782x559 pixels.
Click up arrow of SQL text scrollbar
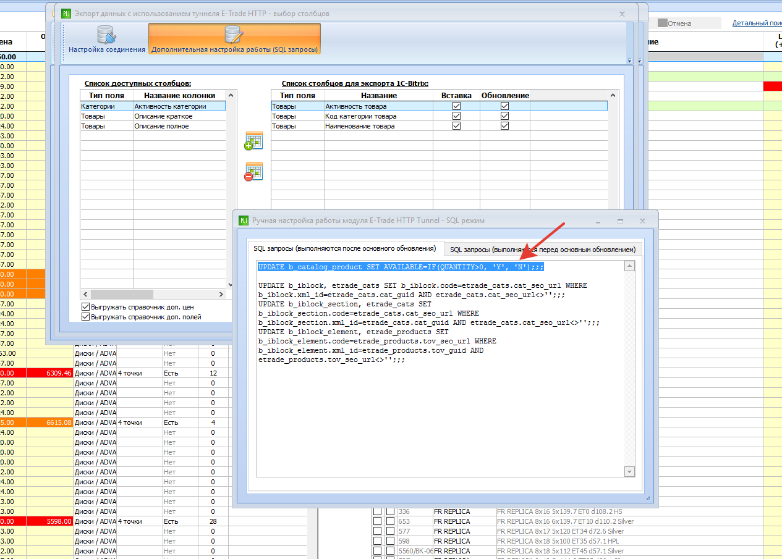coord(630,266)
